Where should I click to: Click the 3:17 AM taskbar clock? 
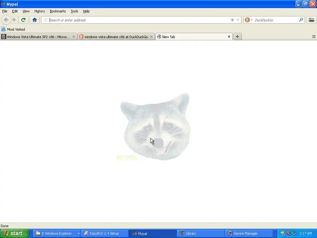point(306,233)
